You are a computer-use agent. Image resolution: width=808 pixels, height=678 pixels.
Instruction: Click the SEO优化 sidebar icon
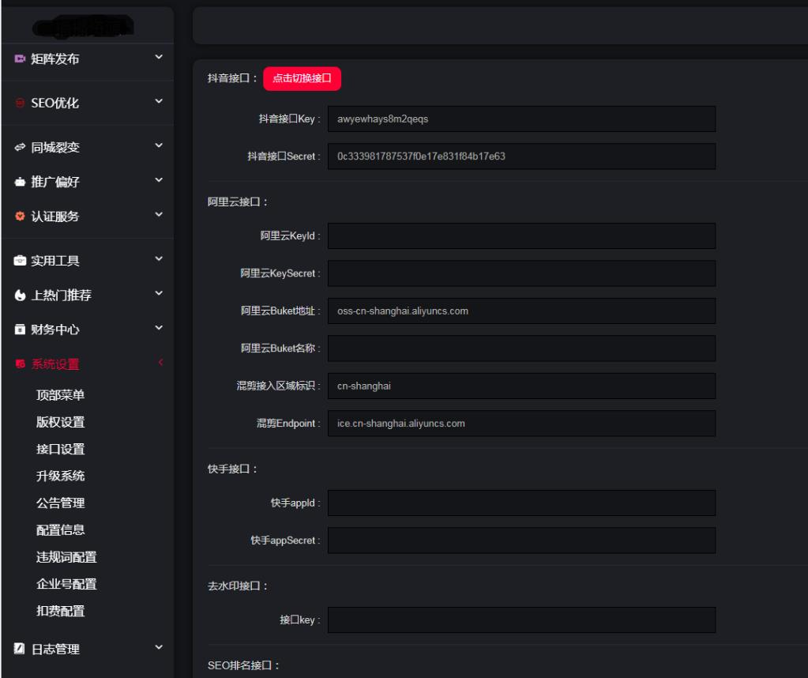(x=20, y=104)
